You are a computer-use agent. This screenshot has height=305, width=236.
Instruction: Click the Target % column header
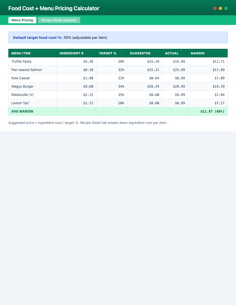point(112,53)
